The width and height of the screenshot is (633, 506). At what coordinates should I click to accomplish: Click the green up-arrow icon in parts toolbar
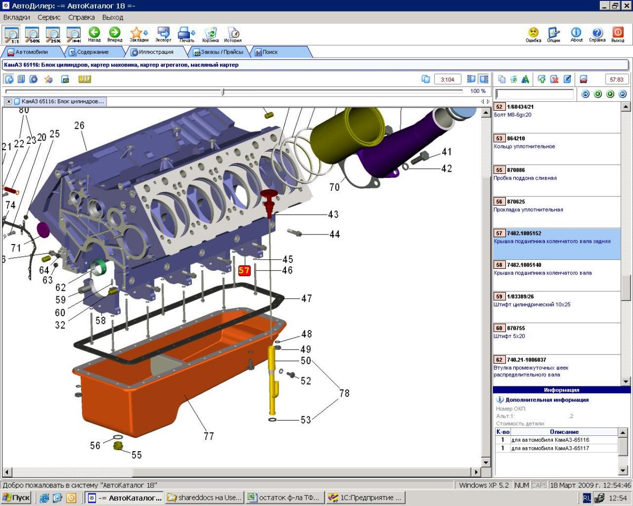click(x=542, y=80)
